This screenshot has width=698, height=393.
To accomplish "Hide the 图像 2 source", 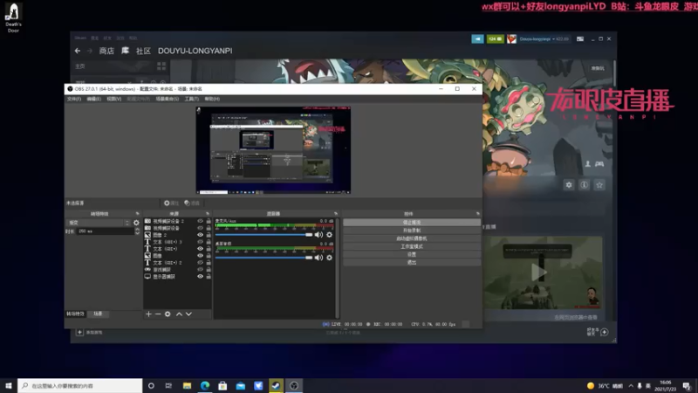I will (x=201, y=235).
